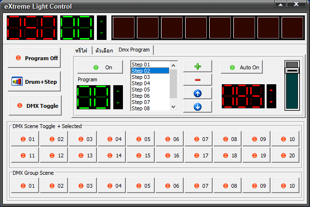This screenshot has height=207, width=310.
Task: Click the red minus remove step button
Action: coord(198,80)
